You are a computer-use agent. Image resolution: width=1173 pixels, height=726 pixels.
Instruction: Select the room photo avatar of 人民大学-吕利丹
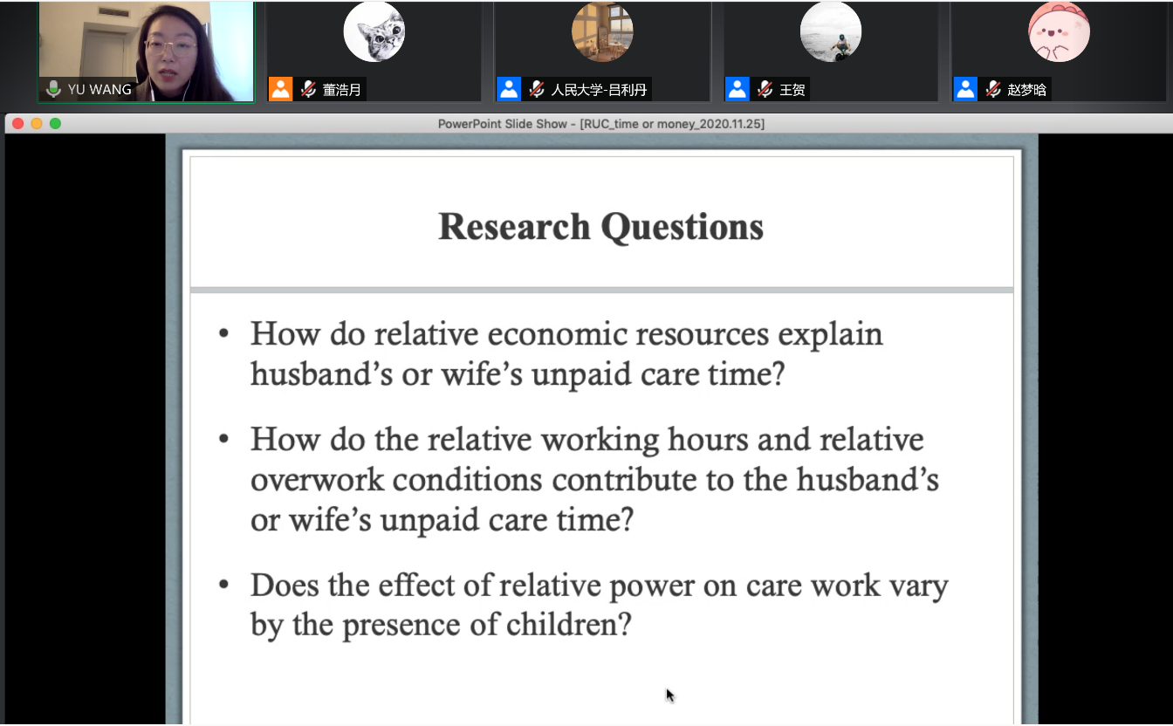pyautogui.click(x=602, y=32)
